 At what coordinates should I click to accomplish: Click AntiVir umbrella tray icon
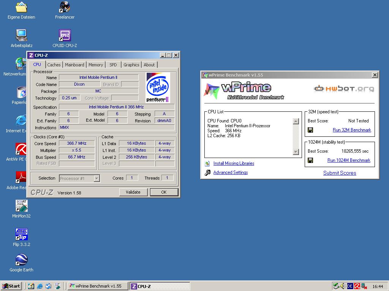tap(357, 286)
